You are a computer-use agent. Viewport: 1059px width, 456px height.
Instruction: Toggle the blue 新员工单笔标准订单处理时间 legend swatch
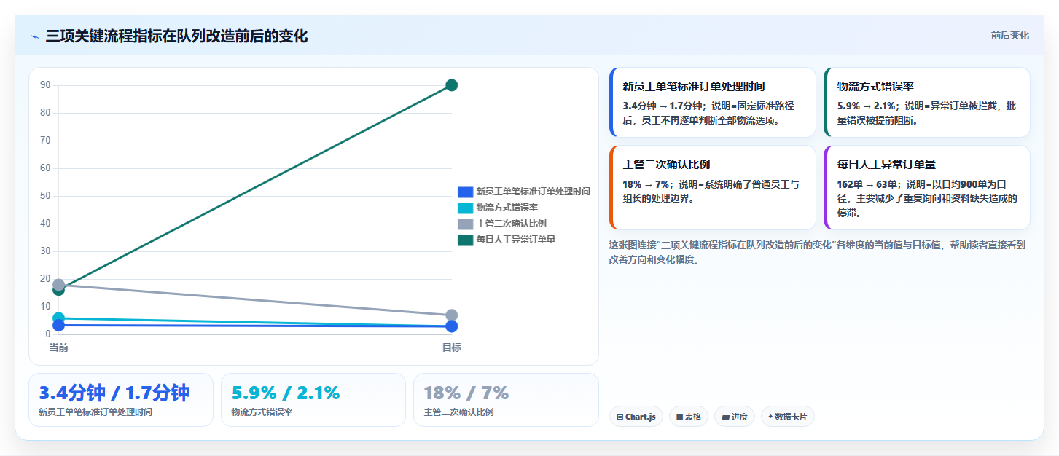pos(465,192)
